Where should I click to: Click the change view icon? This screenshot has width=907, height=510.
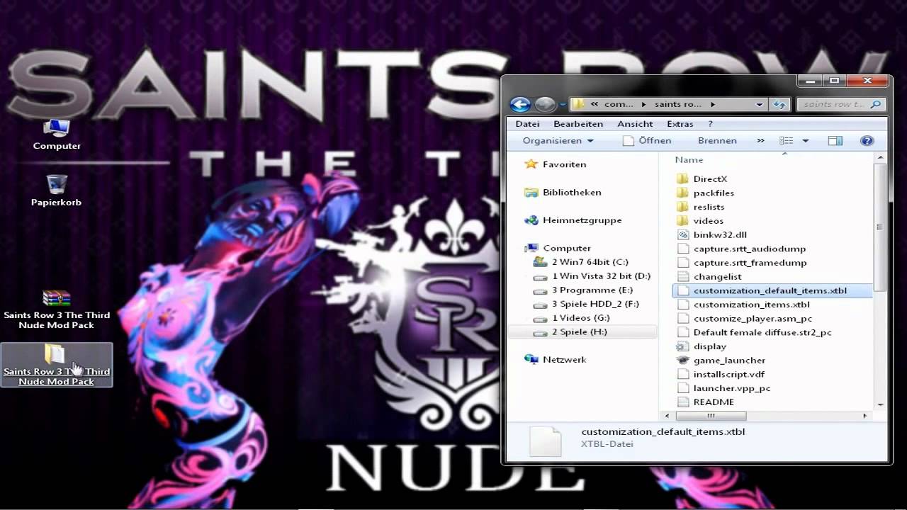pos(786,141)
